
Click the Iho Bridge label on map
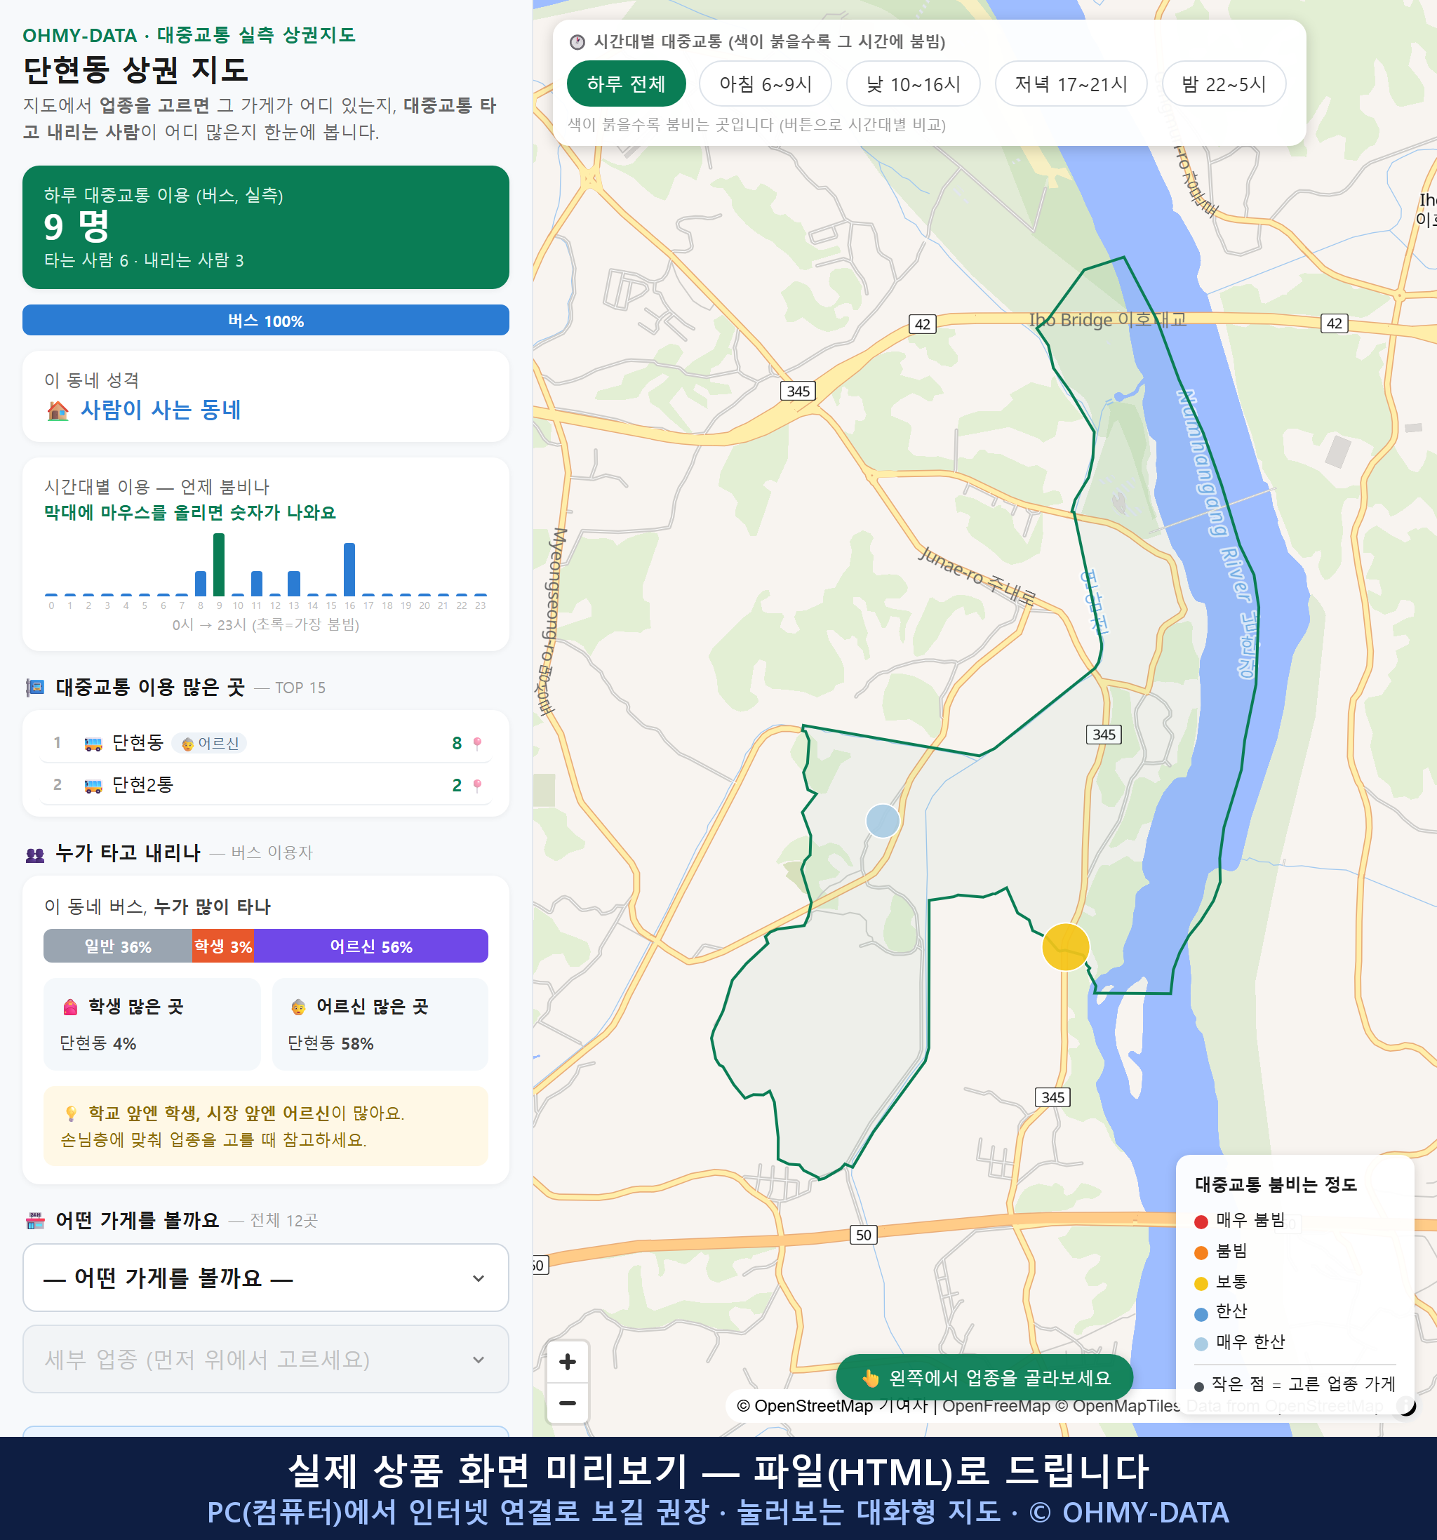pos(1107,319)
